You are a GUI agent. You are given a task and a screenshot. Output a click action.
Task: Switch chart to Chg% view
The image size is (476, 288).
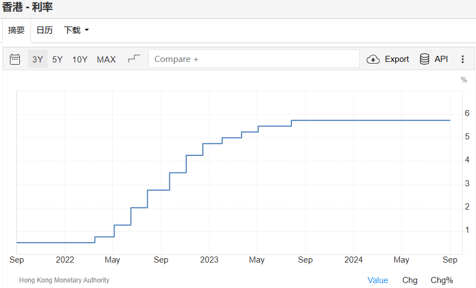click(442, 280)
